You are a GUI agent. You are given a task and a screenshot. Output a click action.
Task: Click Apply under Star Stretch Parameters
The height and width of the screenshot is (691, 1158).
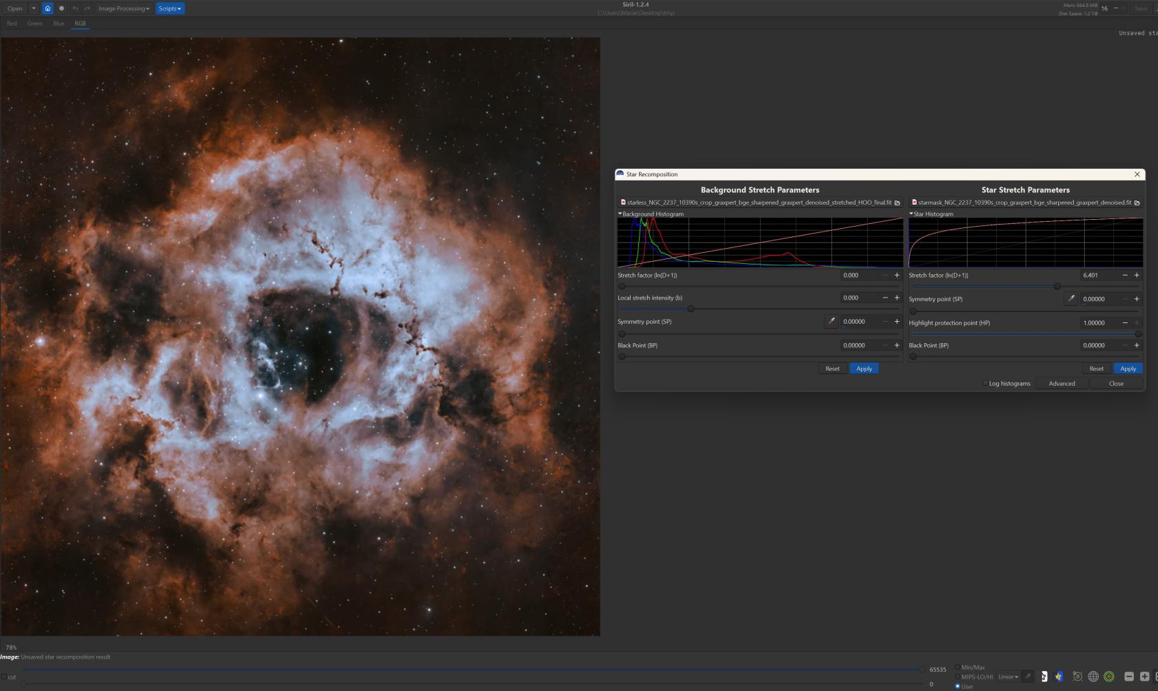(x=1128, y=369)
